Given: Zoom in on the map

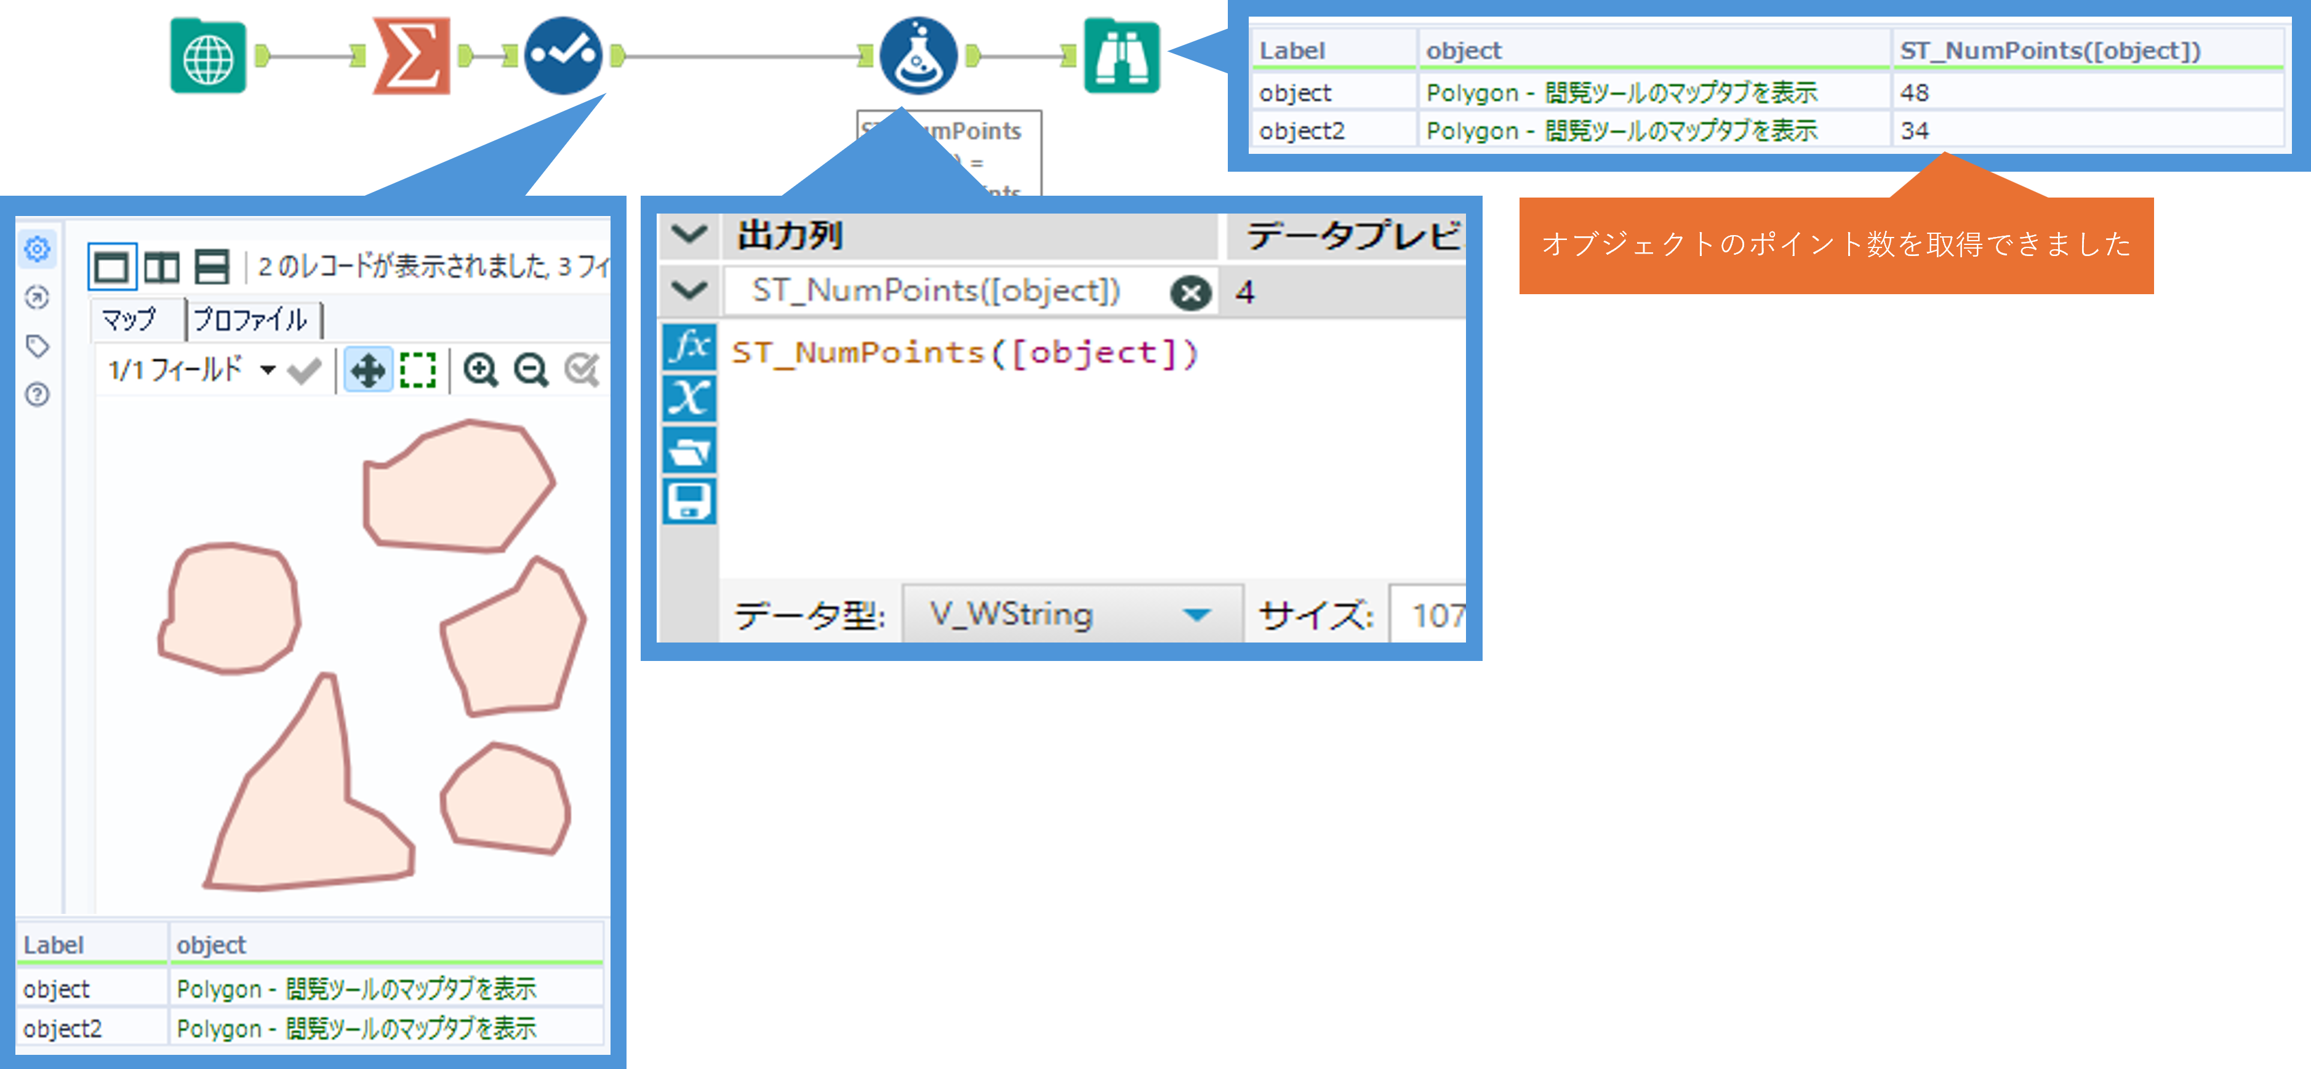Looking at the screenshot, I should coord(480,369).
